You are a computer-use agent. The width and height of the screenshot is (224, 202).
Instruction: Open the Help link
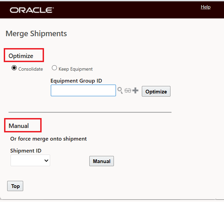tap(206, 7)
